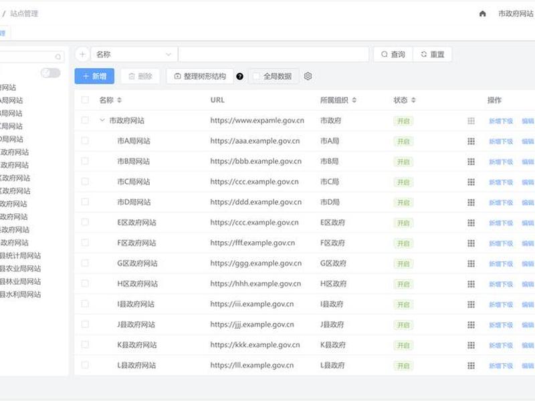This screenshot has height=401, width=535.
Task: Click the I县政府 organization cell
Action: click(x=332, y=304)
